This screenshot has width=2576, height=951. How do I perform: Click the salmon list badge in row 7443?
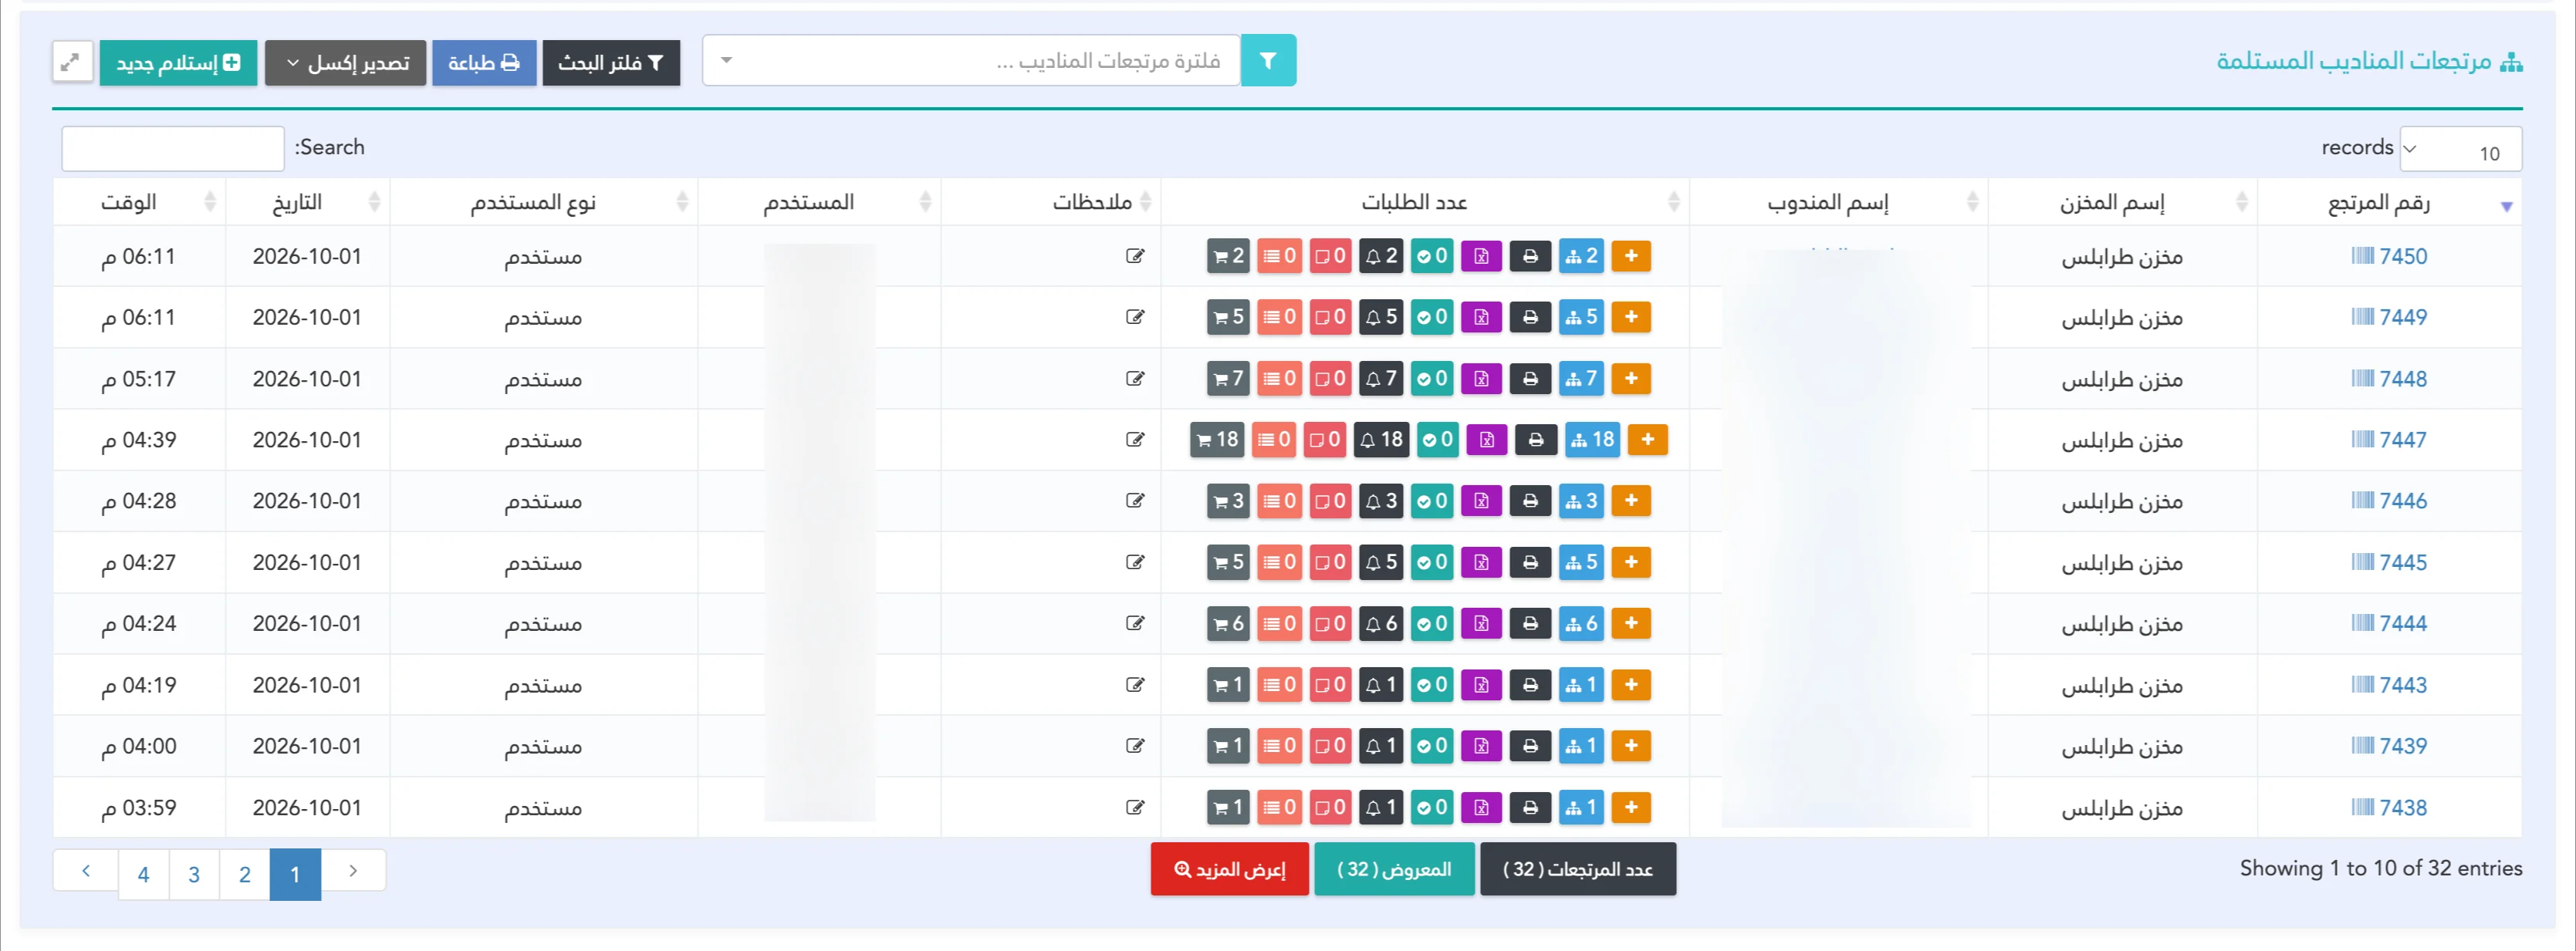pyautogui.click(x=1279, y=685)
